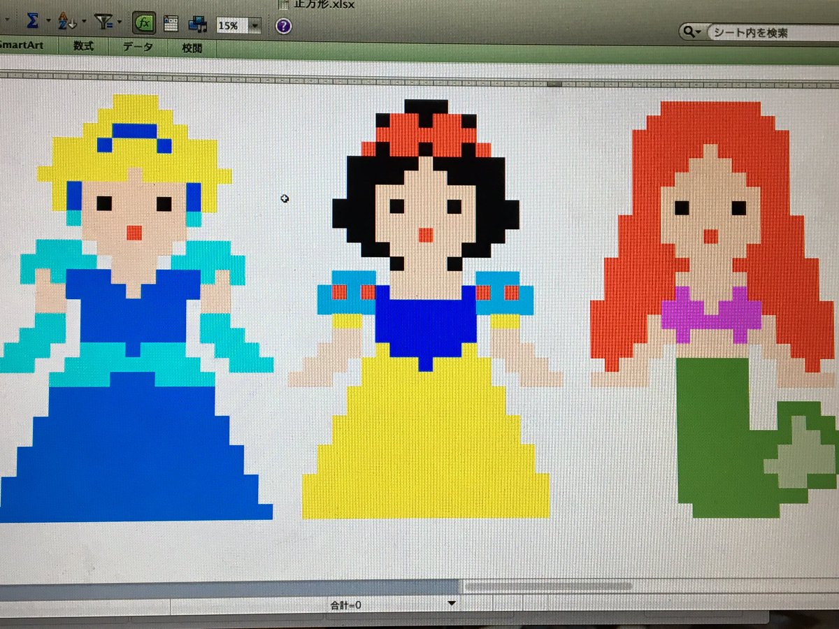Expand the filter options arrow
This screenshot has width=839, height=629.
point(121,22)
